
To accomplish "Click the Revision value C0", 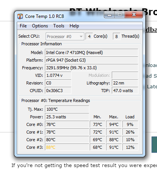I will click(58, 83).
